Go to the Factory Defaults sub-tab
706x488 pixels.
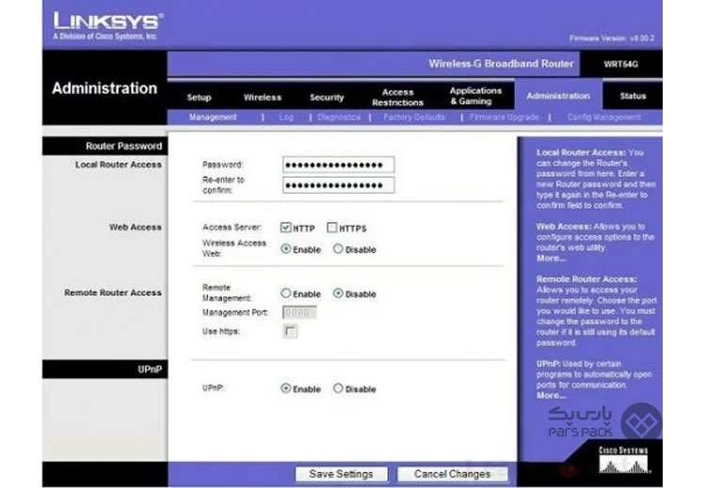[x=414, y=118]
